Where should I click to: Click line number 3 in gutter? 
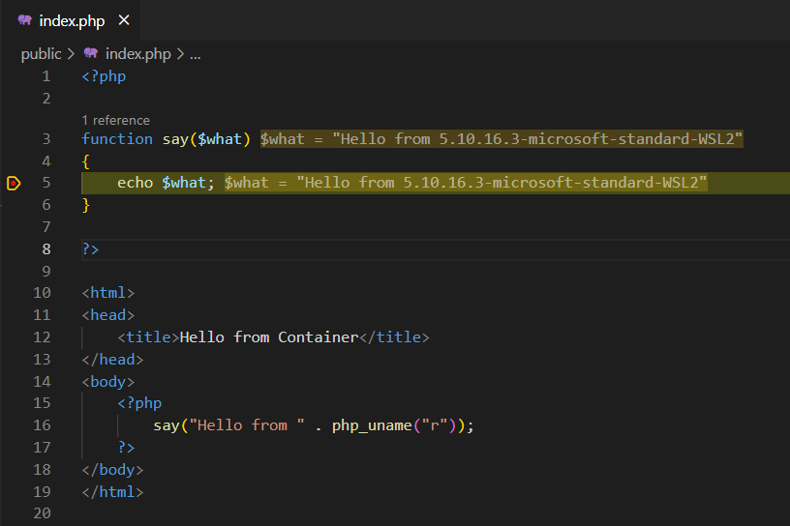pyautogui.click(x=46, y=139)
